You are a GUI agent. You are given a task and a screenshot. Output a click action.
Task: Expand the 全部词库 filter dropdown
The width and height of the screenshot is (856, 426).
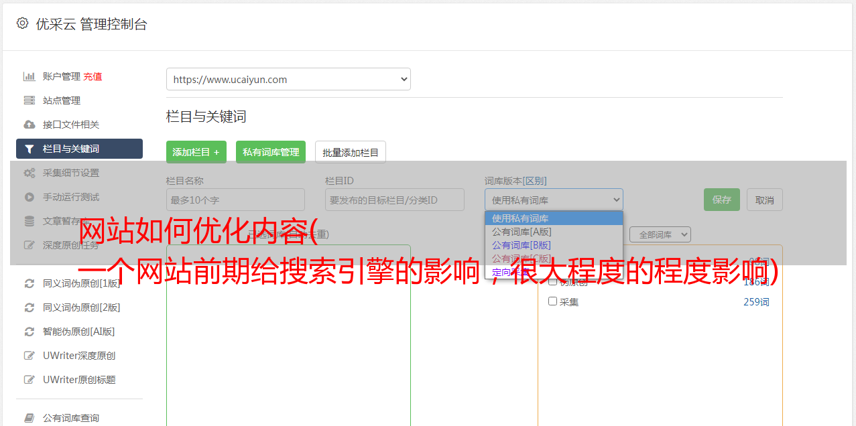click(660, 234)
